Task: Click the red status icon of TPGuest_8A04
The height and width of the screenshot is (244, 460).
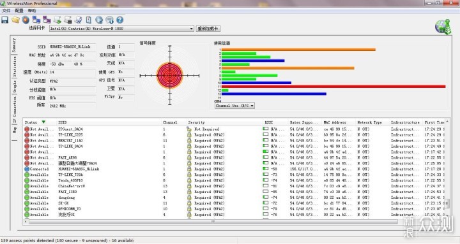Action: coord(27,129)
